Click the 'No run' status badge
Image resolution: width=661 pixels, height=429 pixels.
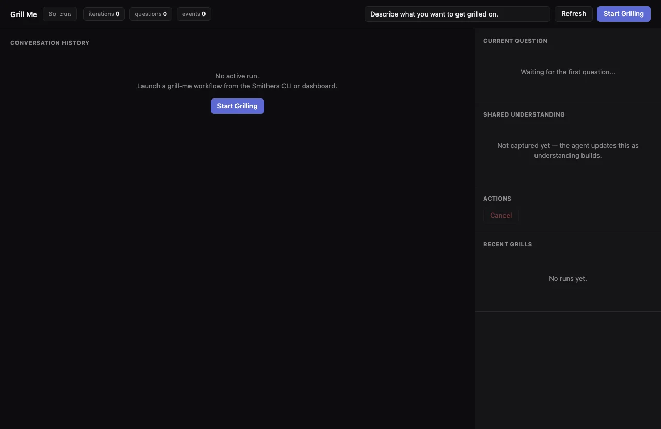(x=60, y=14)
